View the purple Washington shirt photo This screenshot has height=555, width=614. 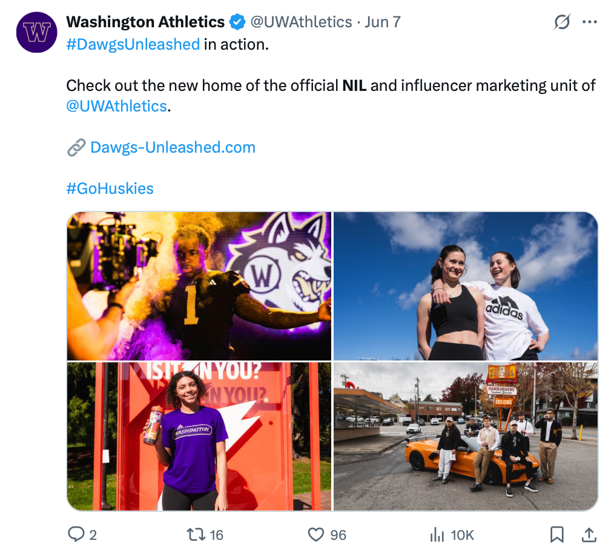coord(199,436)
